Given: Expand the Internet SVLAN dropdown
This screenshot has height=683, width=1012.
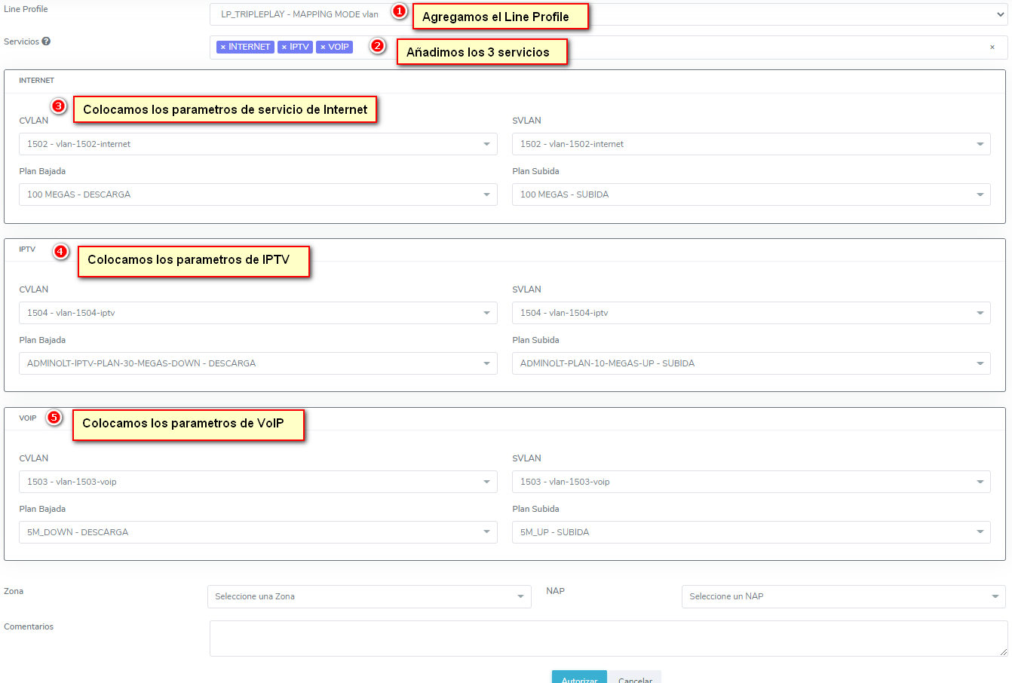Looking at the screenshot, I should [x=750, y=144].
